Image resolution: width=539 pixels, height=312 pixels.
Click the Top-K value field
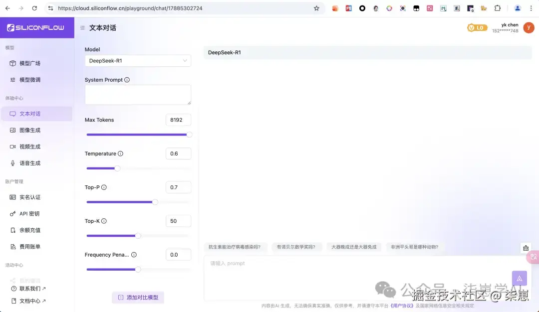pyautogui.click(x=178, y=221)
